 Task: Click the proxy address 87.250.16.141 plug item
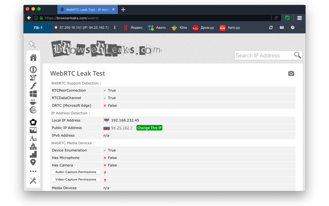81,28
